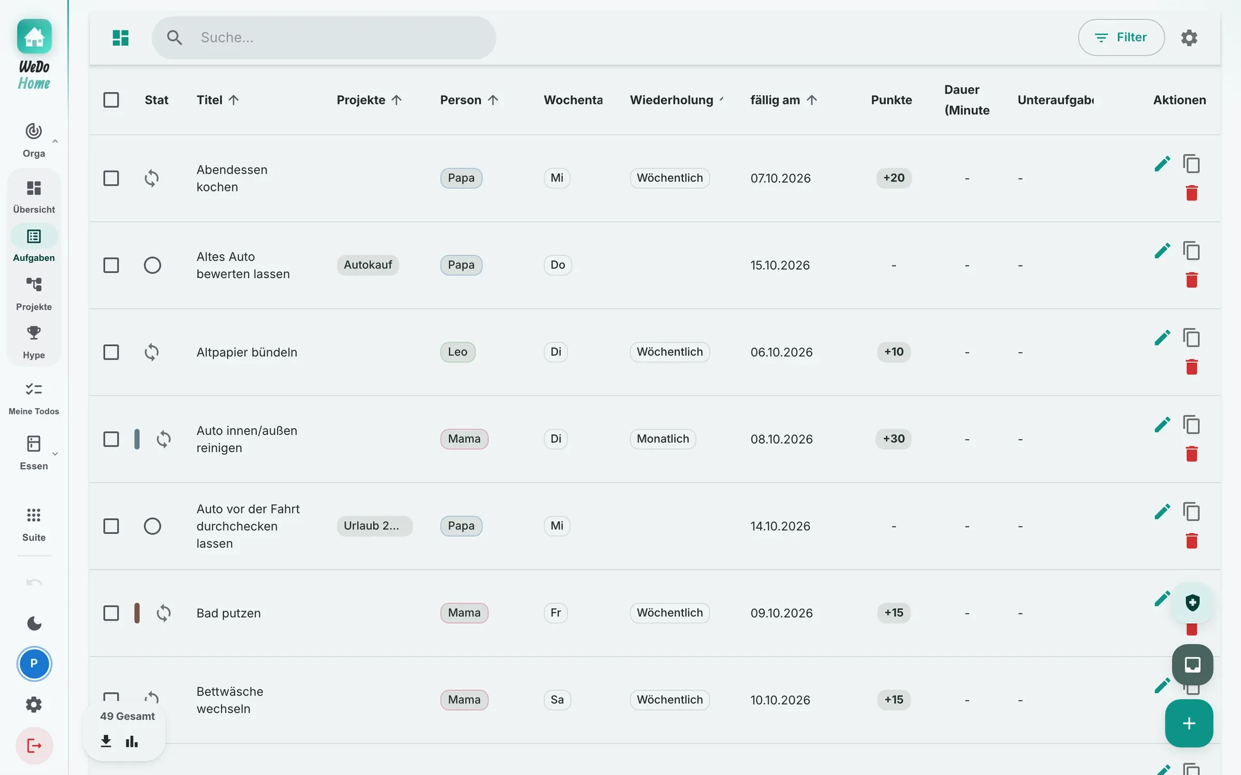This screenshot has height=775, width=1241.
Task: Sort by Person column header
Action: [469, 100]
